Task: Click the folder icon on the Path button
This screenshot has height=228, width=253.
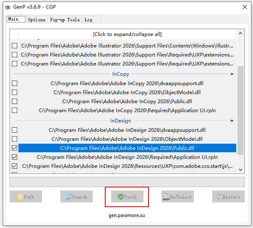Action: pos(20,197)
